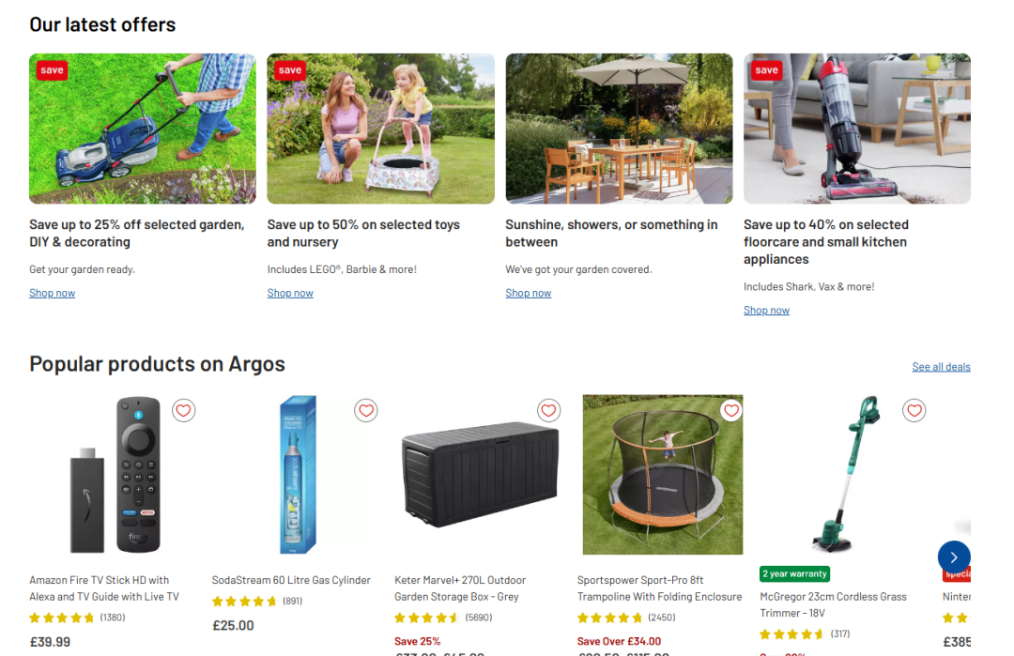This screenshot has height=656, width=1014.
Task: Toggle wishlist heart for SodaStream Gas Cylinder
Action: (366, 410)
